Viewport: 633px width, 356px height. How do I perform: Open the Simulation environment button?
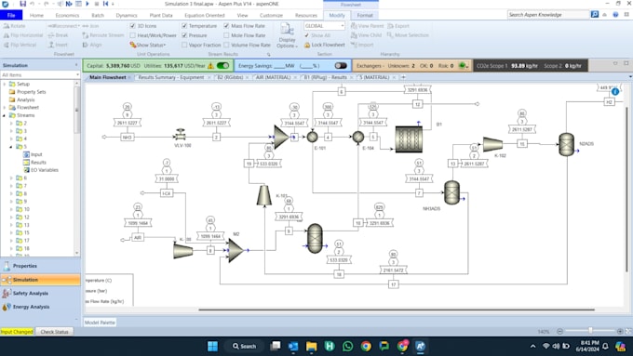[40, 280]
